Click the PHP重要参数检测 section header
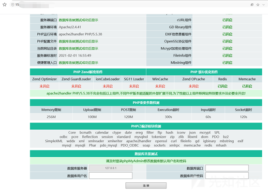The height and width of the screenshot is (191, 268). click(146, 103)
